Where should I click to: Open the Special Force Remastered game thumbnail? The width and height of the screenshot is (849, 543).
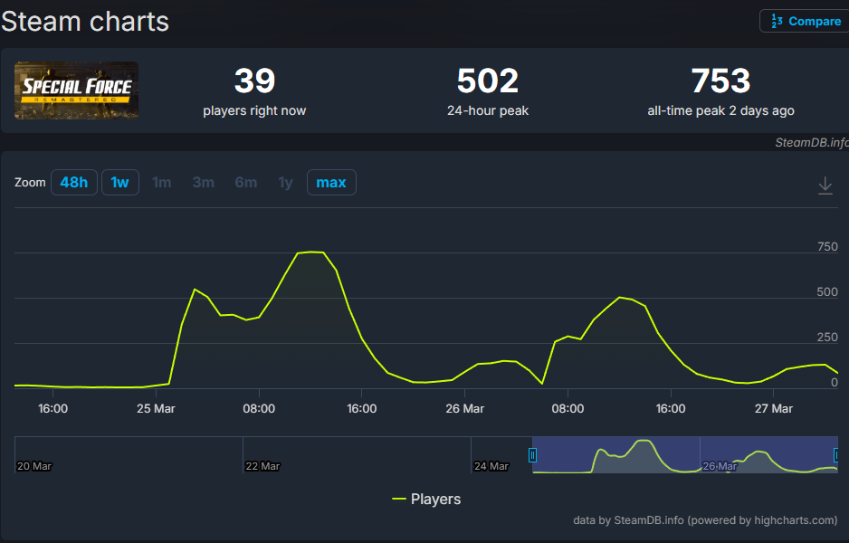pos(76,90)
